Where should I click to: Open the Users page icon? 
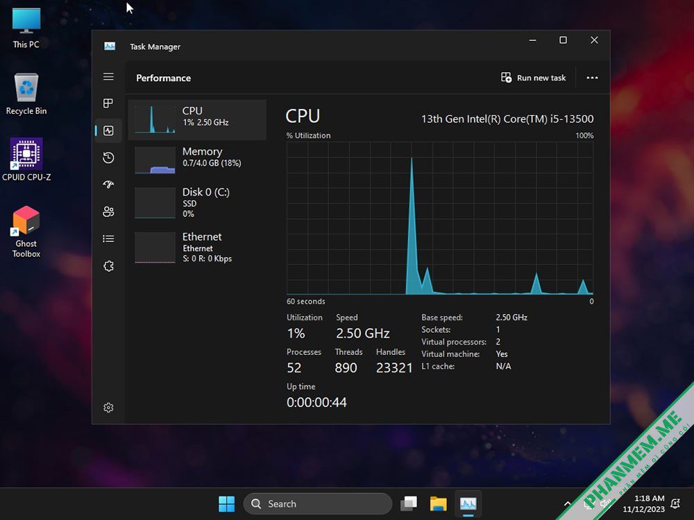click(x=108, y=211)
